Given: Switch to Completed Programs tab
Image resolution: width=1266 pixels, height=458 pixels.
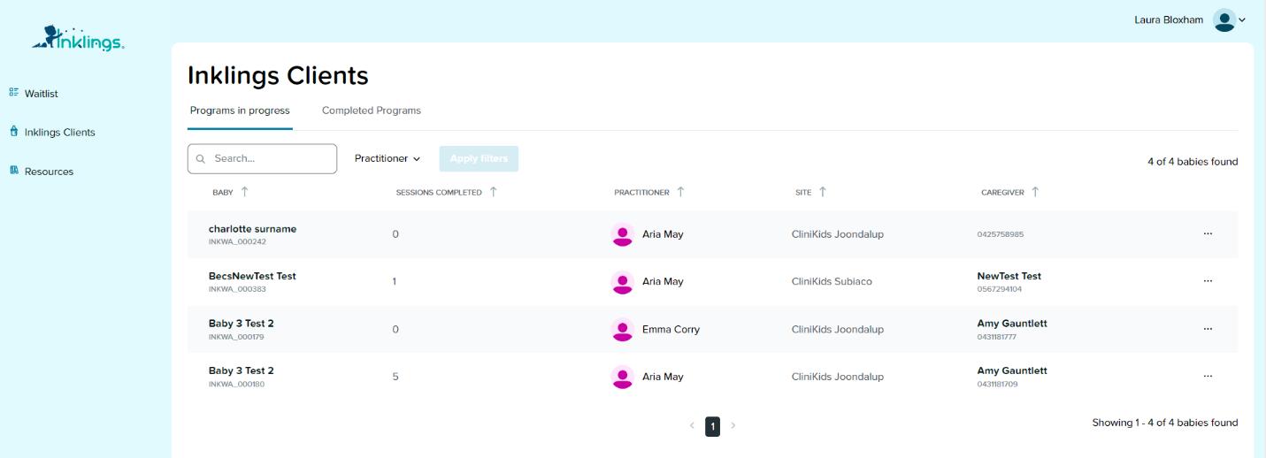Looking at the screenshot, I should 372,111.
